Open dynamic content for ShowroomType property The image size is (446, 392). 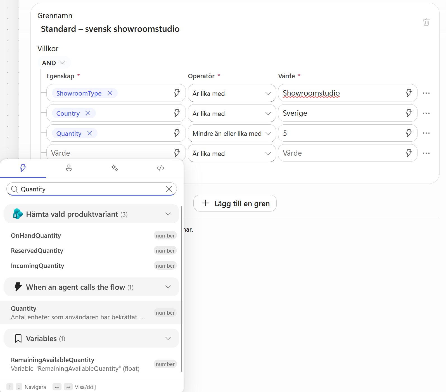coord(177,93)
